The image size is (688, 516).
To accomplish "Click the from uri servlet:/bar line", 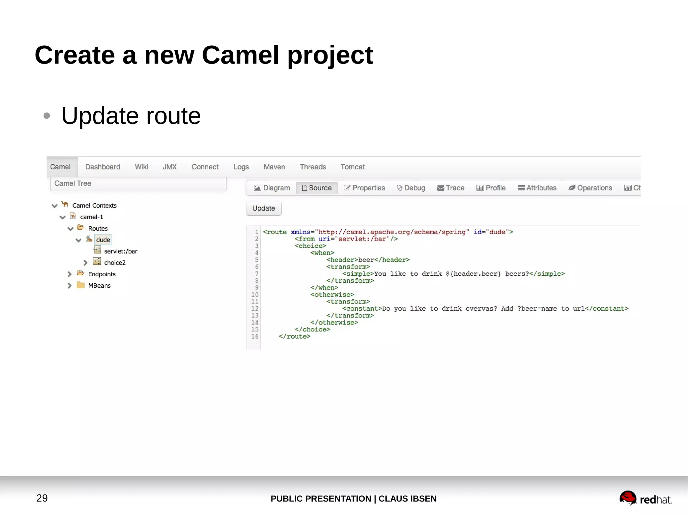I will (x=346, y=239).
